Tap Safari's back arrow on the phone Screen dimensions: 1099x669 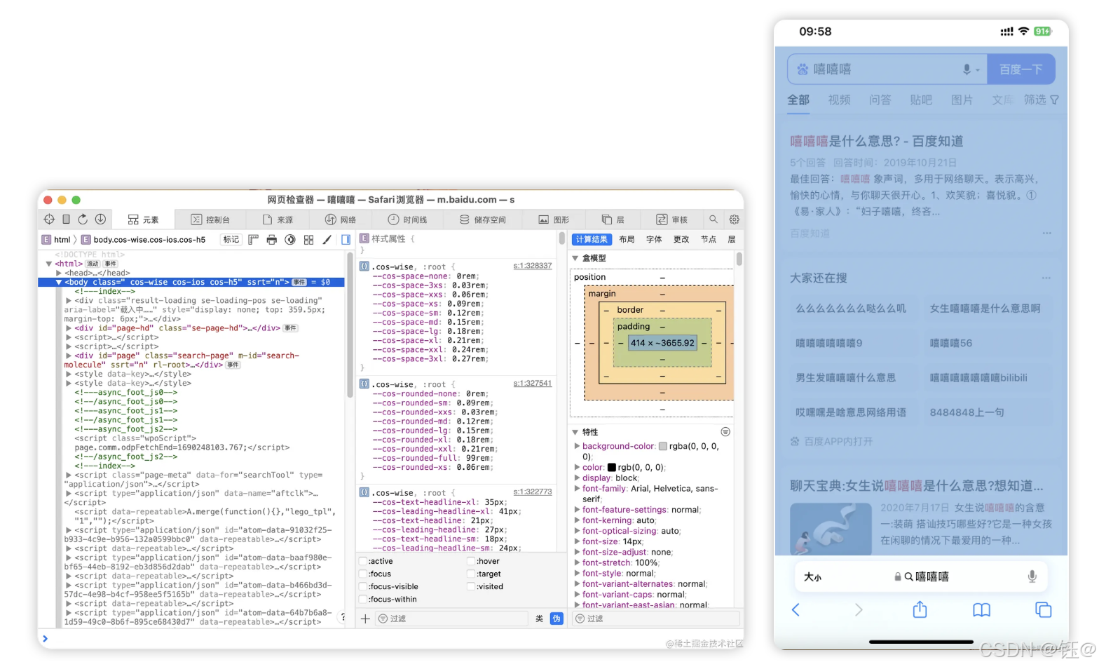796,609
